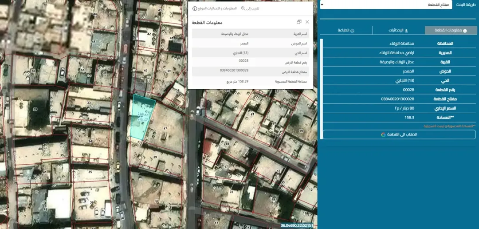This screenshot has width=479, height=229.
Task: Click the تقريب إلى zoom-to link
Action: coord(253,8)
